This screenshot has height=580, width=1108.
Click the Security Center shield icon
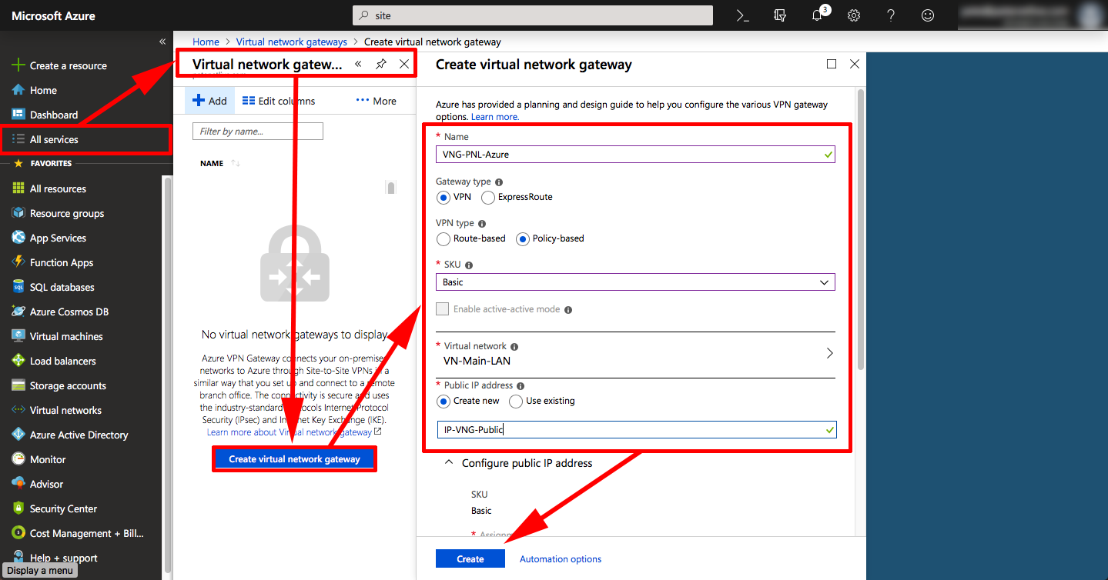(18, 508)
